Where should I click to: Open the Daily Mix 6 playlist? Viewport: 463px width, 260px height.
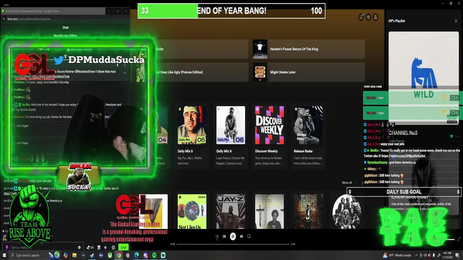point(231,136)
